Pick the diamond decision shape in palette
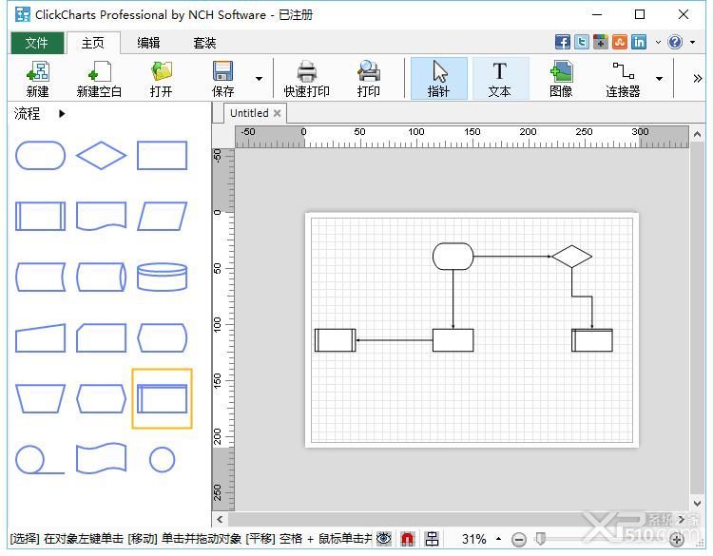This screenshot has height=556, width=713. [x=101, y=156]
